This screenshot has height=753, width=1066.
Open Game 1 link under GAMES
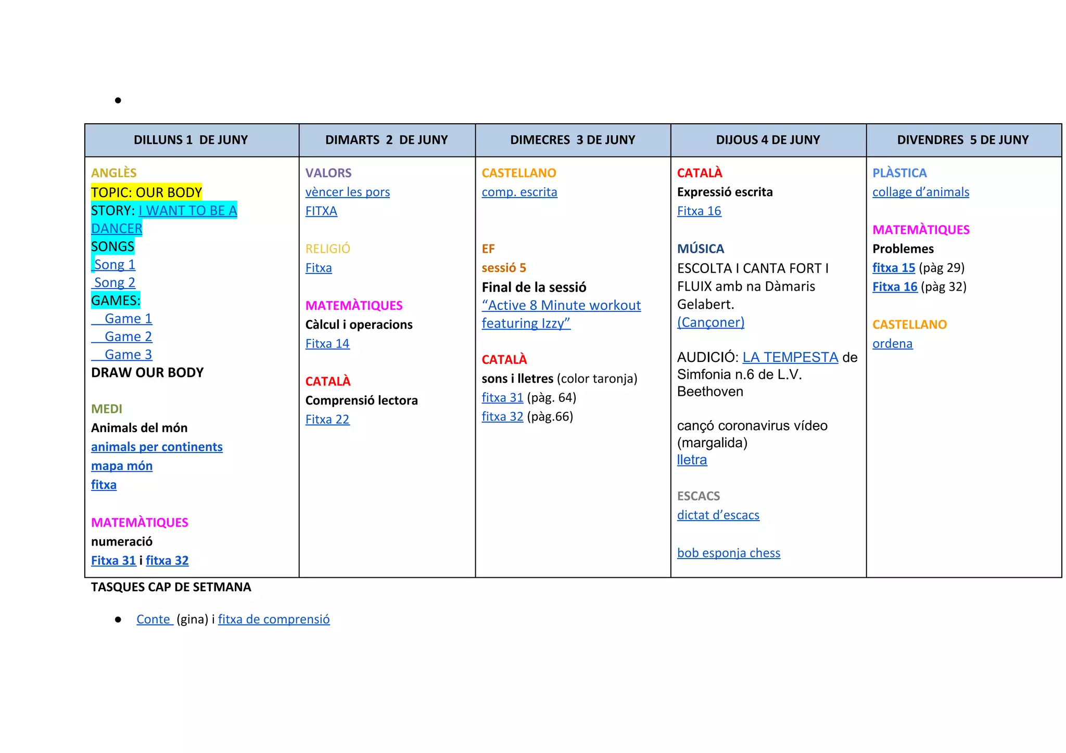pos(128,319)
